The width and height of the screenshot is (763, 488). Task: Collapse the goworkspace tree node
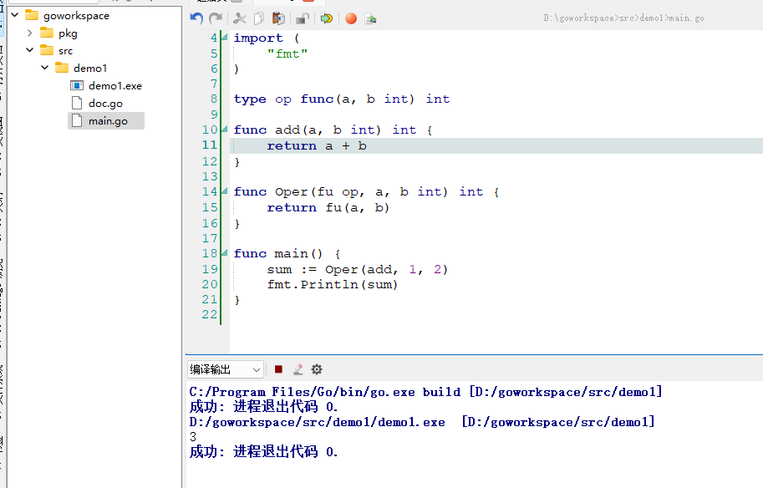pyautogui.click(x=15, y=15)
